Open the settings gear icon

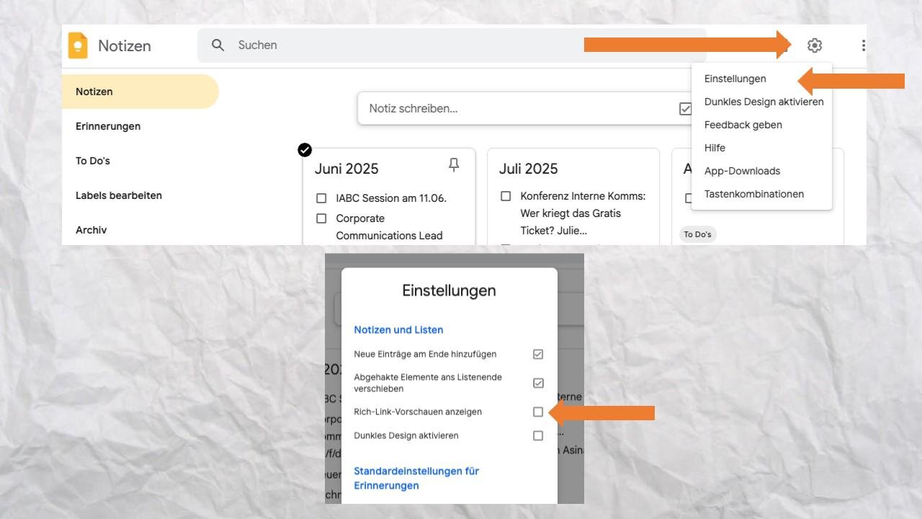[814, 45]
